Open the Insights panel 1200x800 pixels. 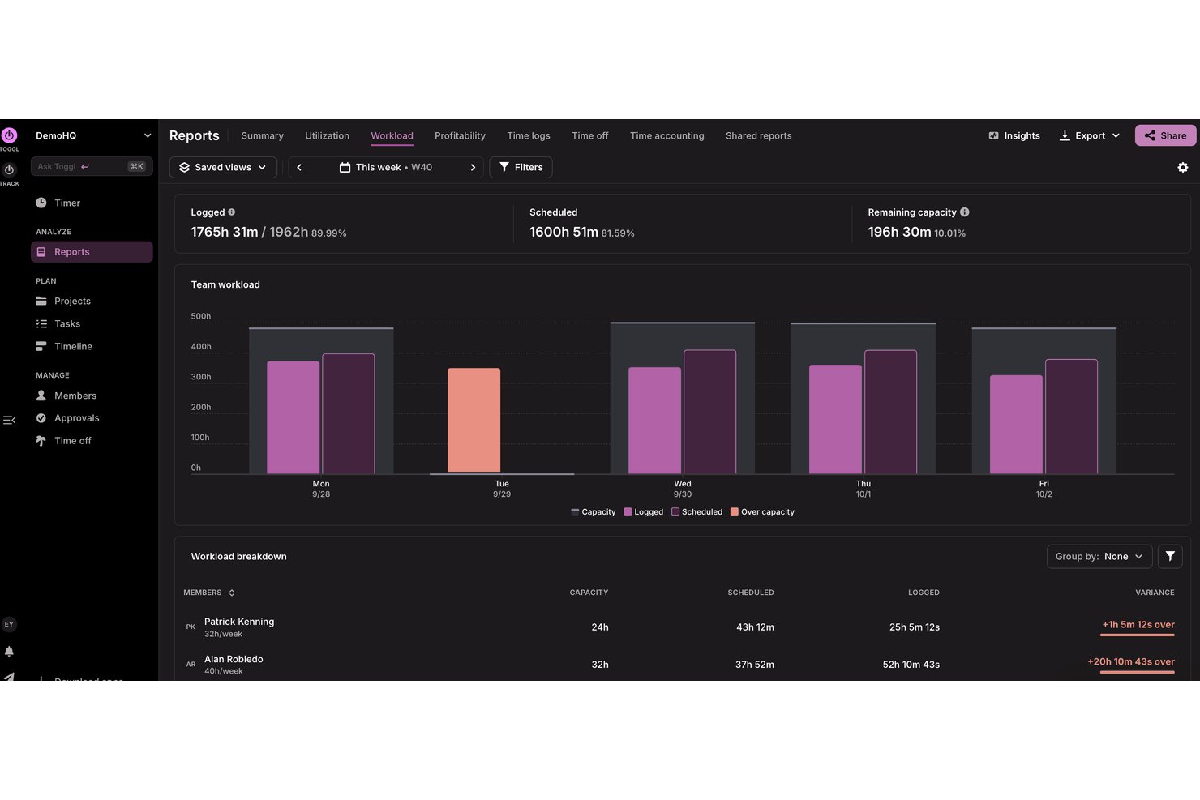tap(1014, 135)
